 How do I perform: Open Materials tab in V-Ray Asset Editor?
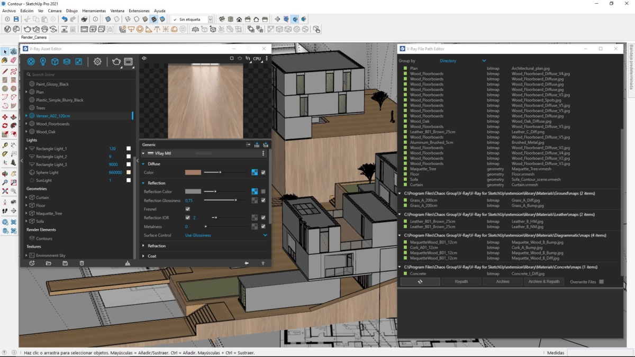31,61
